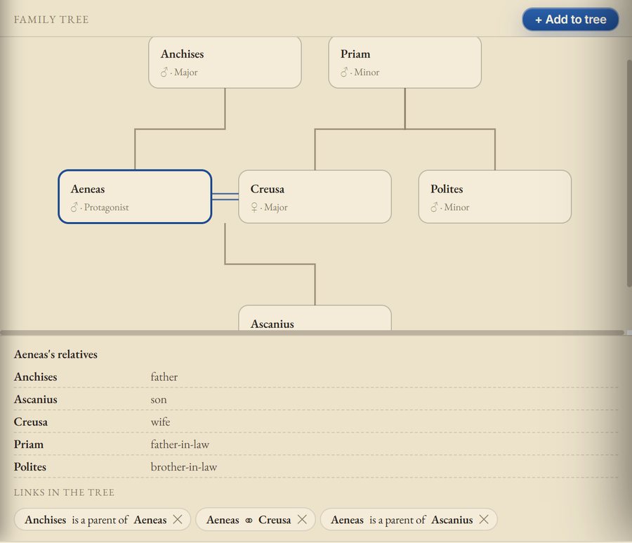Click the male symbol on the Aeneas card

74,207
